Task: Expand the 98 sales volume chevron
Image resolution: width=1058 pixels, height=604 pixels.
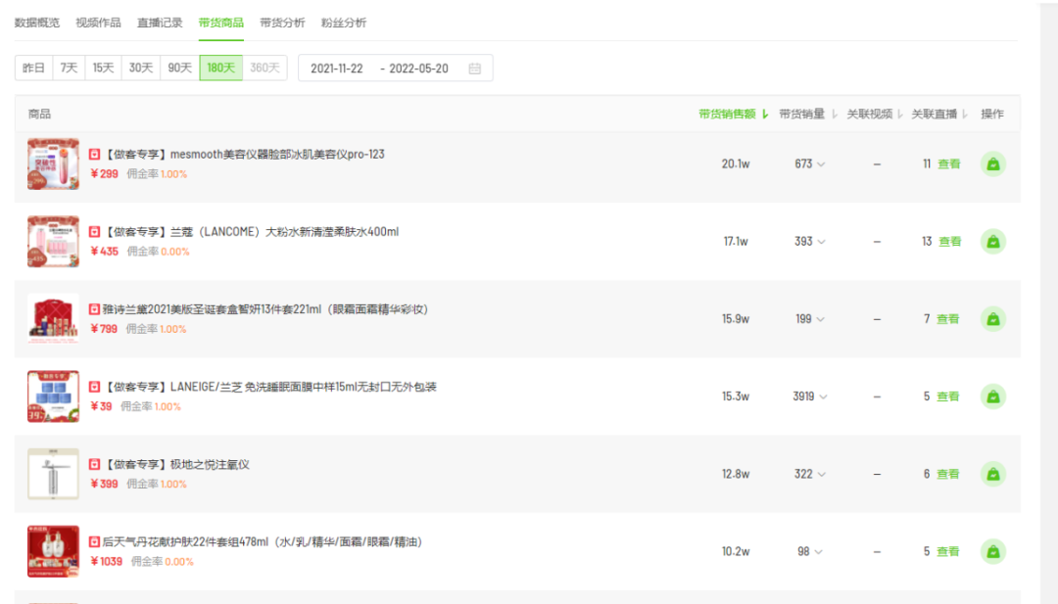Action: point(818,552)
